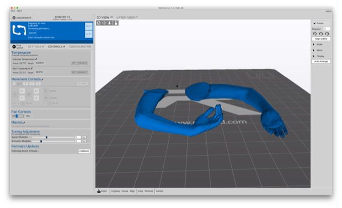This screenshot has width=342, height=208.
Task: Click Align to Bed button
Action: [321, 39]
